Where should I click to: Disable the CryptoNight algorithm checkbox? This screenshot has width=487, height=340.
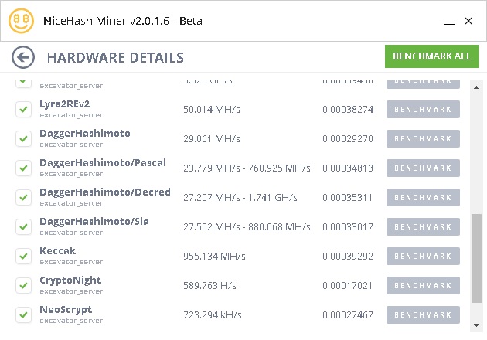click(24, 285)
